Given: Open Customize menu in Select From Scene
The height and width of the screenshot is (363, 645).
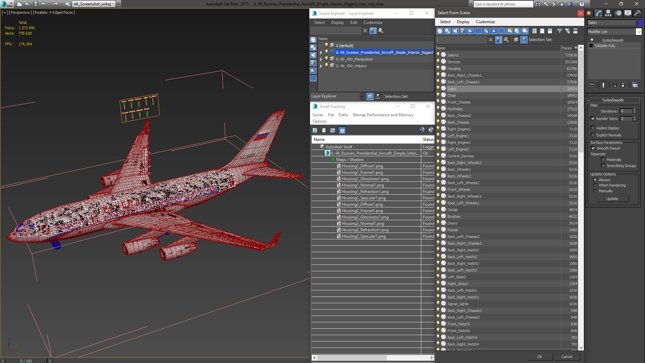Looking at the screenshot, I should coord(485,22).
